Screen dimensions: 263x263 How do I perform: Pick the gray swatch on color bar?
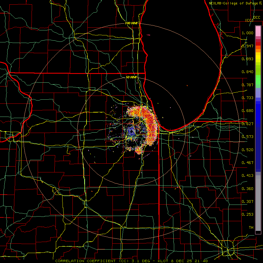point(258,203)
